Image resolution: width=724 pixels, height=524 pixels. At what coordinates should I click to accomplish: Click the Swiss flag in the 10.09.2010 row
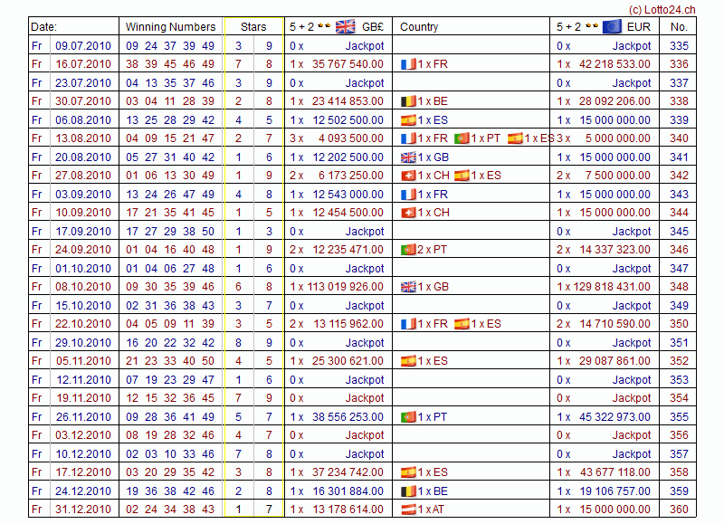coord(407,213)
